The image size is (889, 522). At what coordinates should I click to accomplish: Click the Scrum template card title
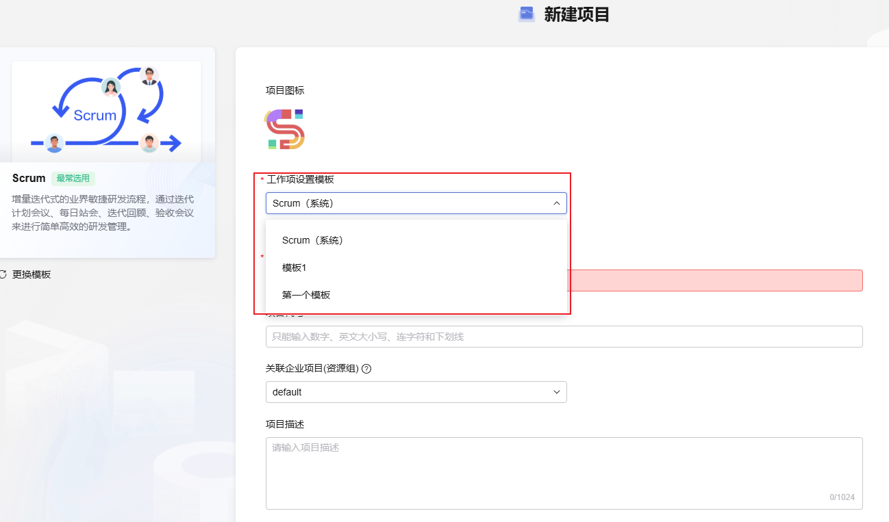coord(29,179)
